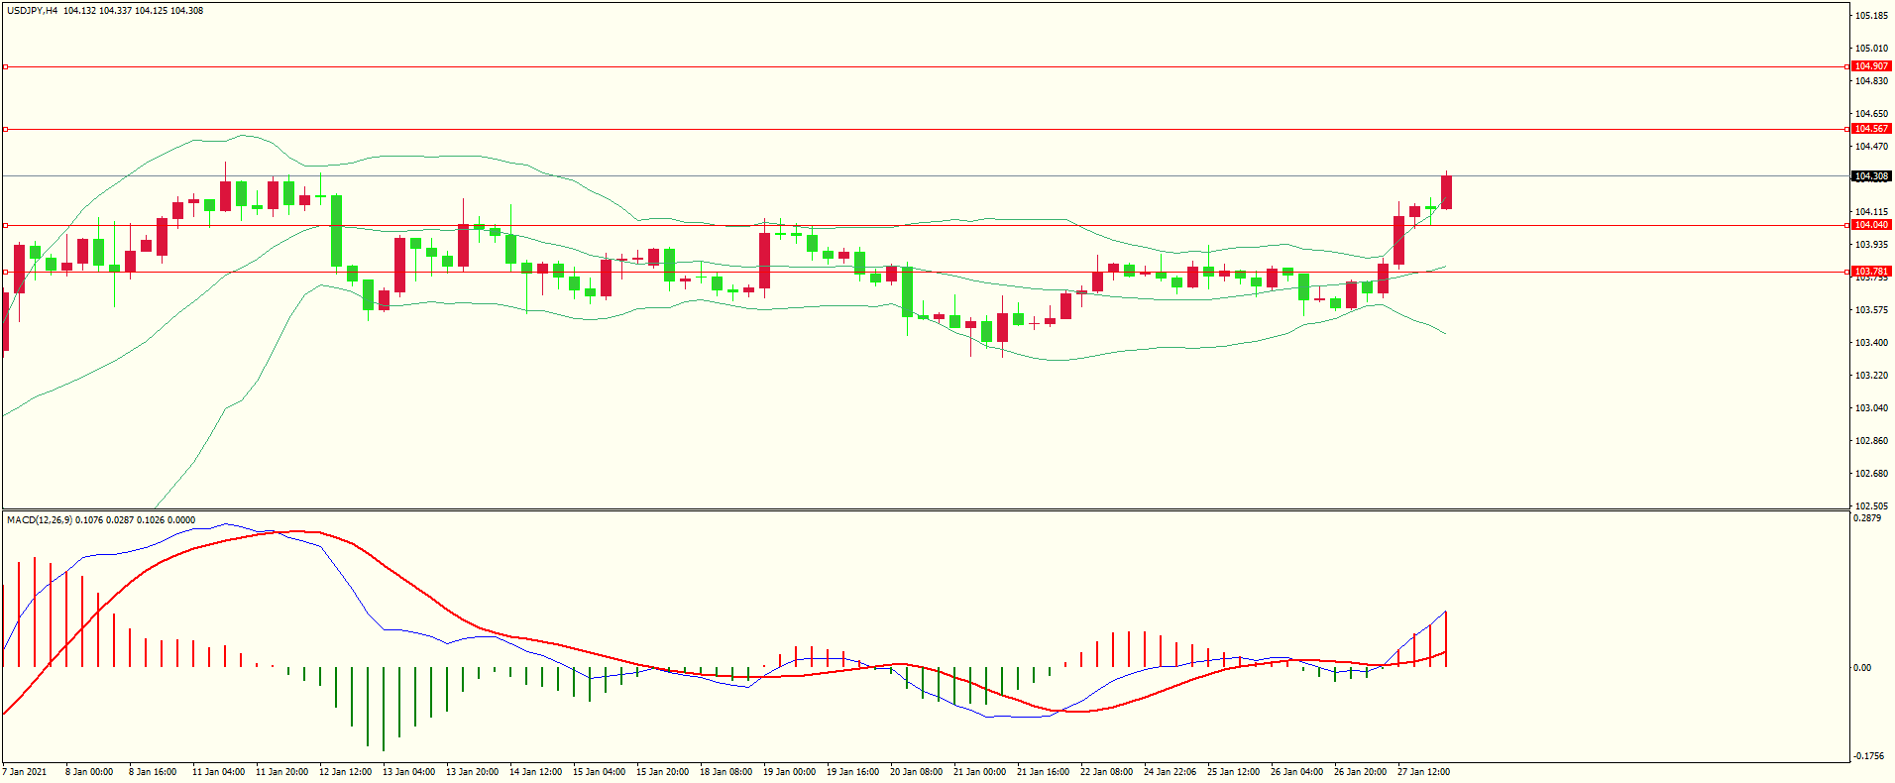Click the 22 Jan 08:00 time label
Screen dimensions: 1895x783
1106,771
